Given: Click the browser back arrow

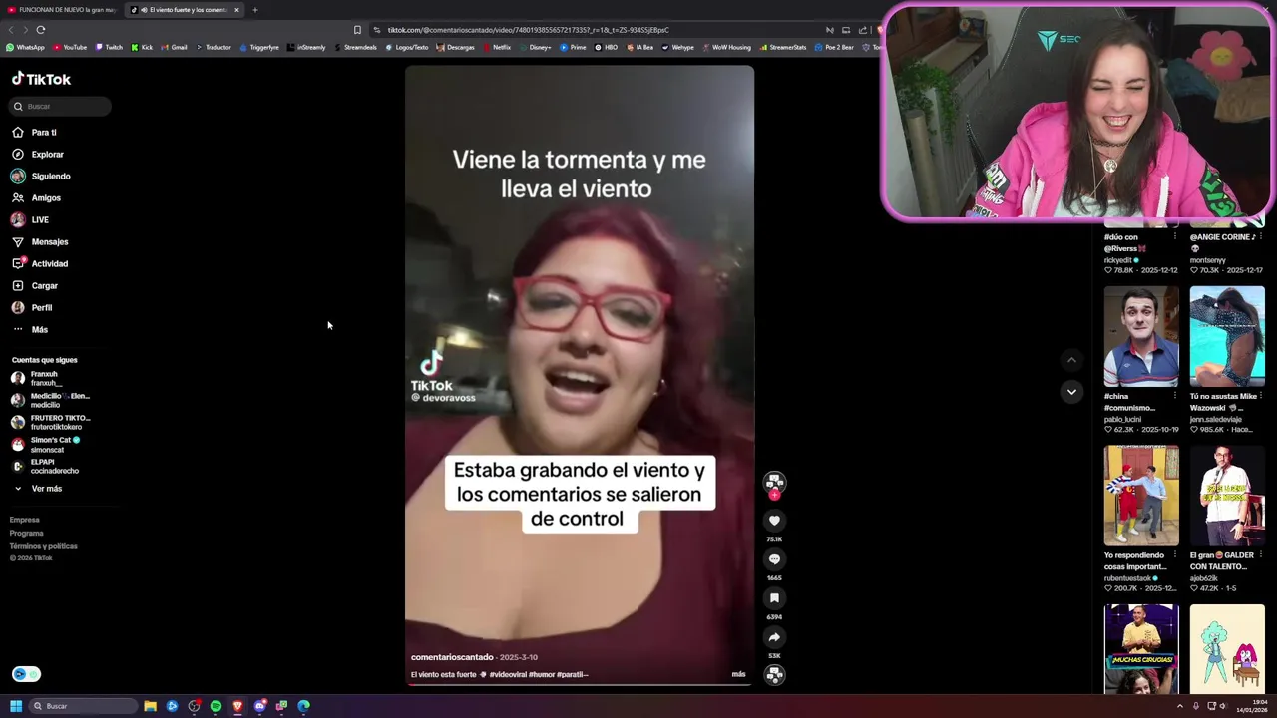Looking at the screenshot, I should click(12, 30).
